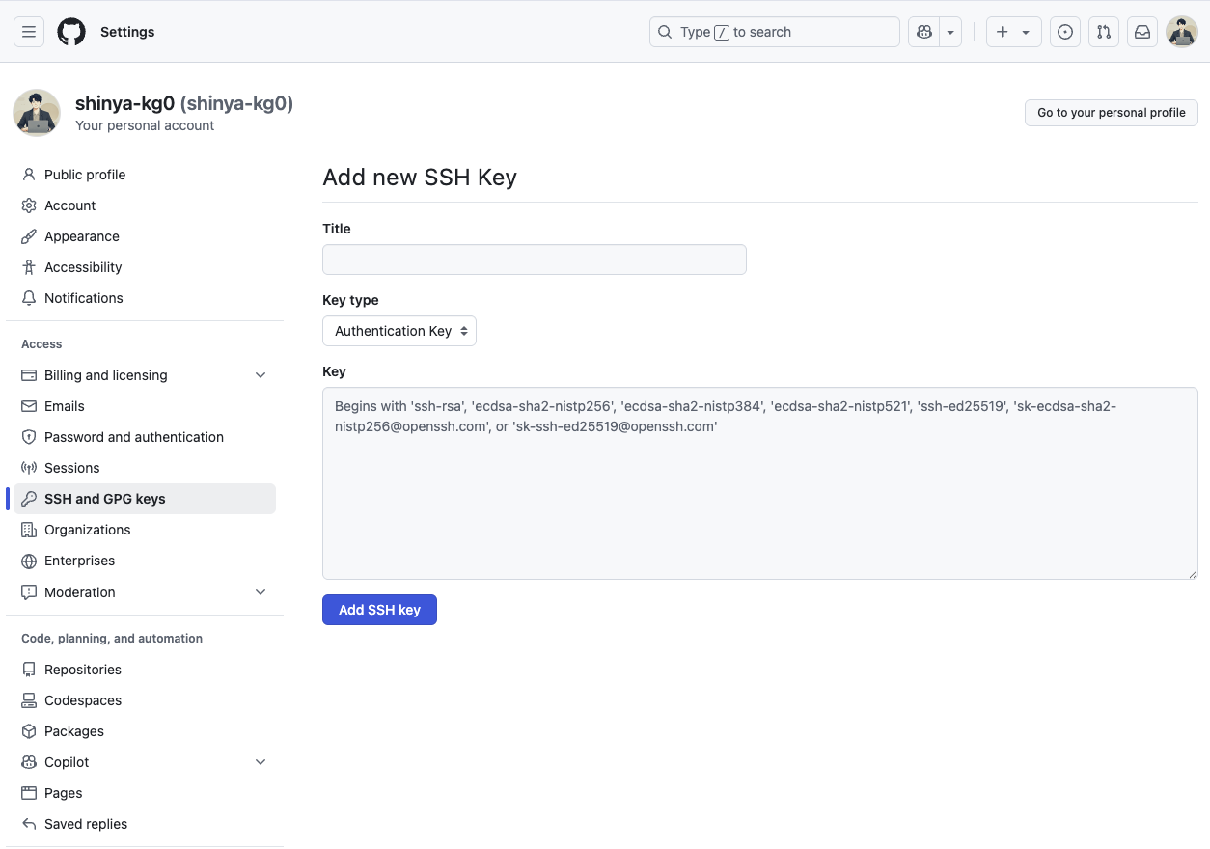This screenshot has height=849, width=1210.
Task: Click the hamburger navigation icon
Action: coord(29,31)
